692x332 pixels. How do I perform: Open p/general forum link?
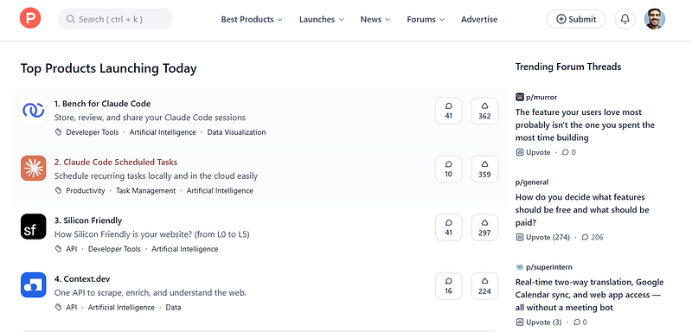coord(532,182)
